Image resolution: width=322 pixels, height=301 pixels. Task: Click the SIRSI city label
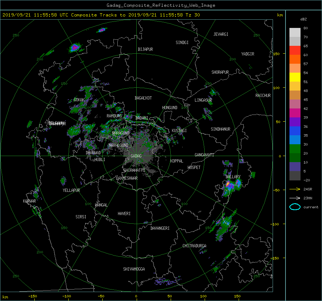tap(81, 217)
